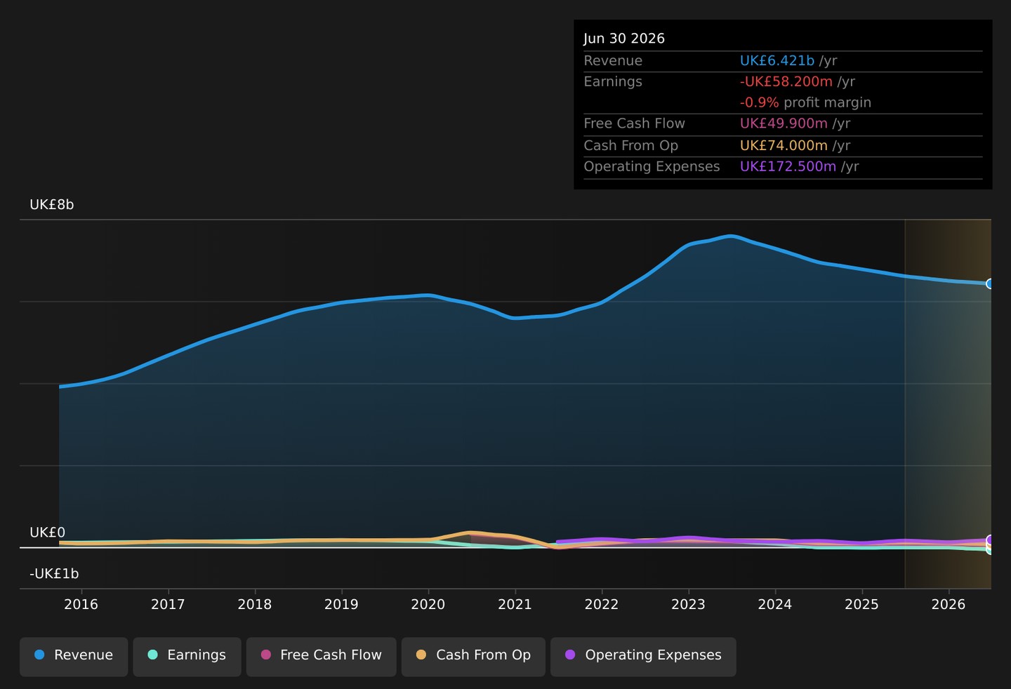Select the Revenue endpoint marker on chart

(991, 284)
